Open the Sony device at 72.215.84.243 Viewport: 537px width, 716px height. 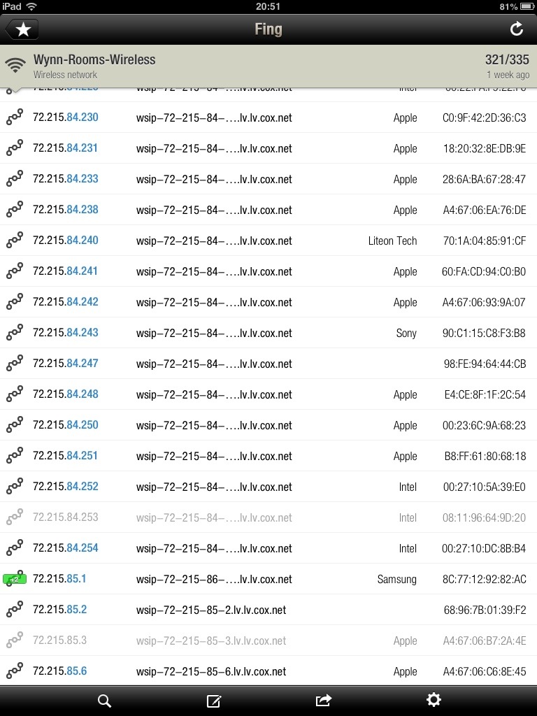click(x=268, y=333)
